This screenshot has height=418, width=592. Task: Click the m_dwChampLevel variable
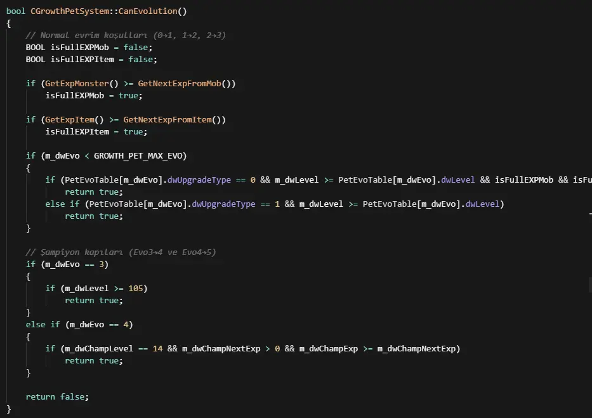pyautogui.click(x=94, y=349)
